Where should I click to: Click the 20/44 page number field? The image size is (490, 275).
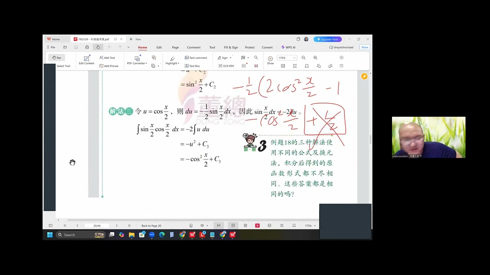click(97, 226)
